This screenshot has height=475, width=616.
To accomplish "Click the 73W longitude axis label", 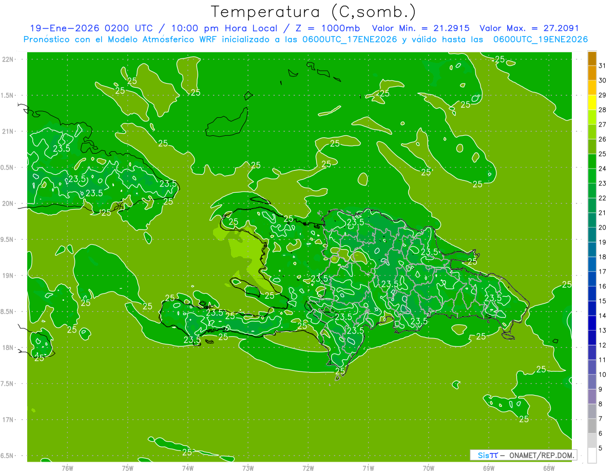I will 248,468.
